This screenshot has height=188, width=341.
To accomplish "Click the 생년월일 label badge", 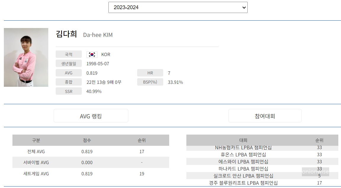I will 68,63.
